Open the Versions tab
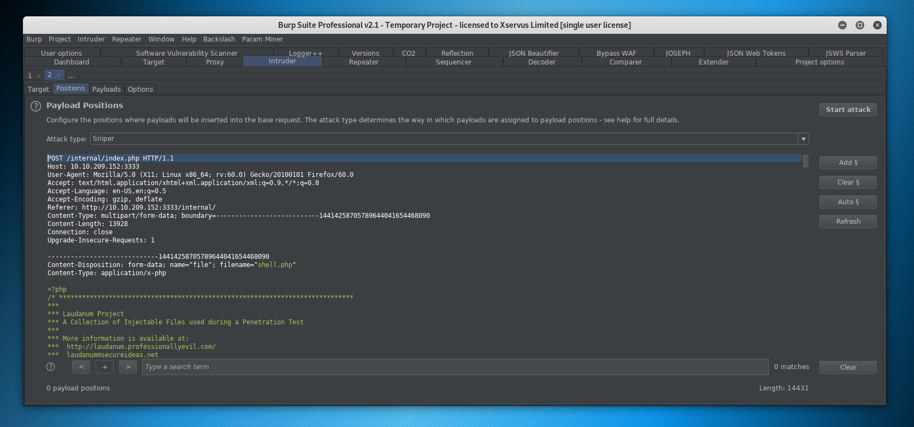The height and width of the screenshot is (427, 914). click(x=365, y=53)
